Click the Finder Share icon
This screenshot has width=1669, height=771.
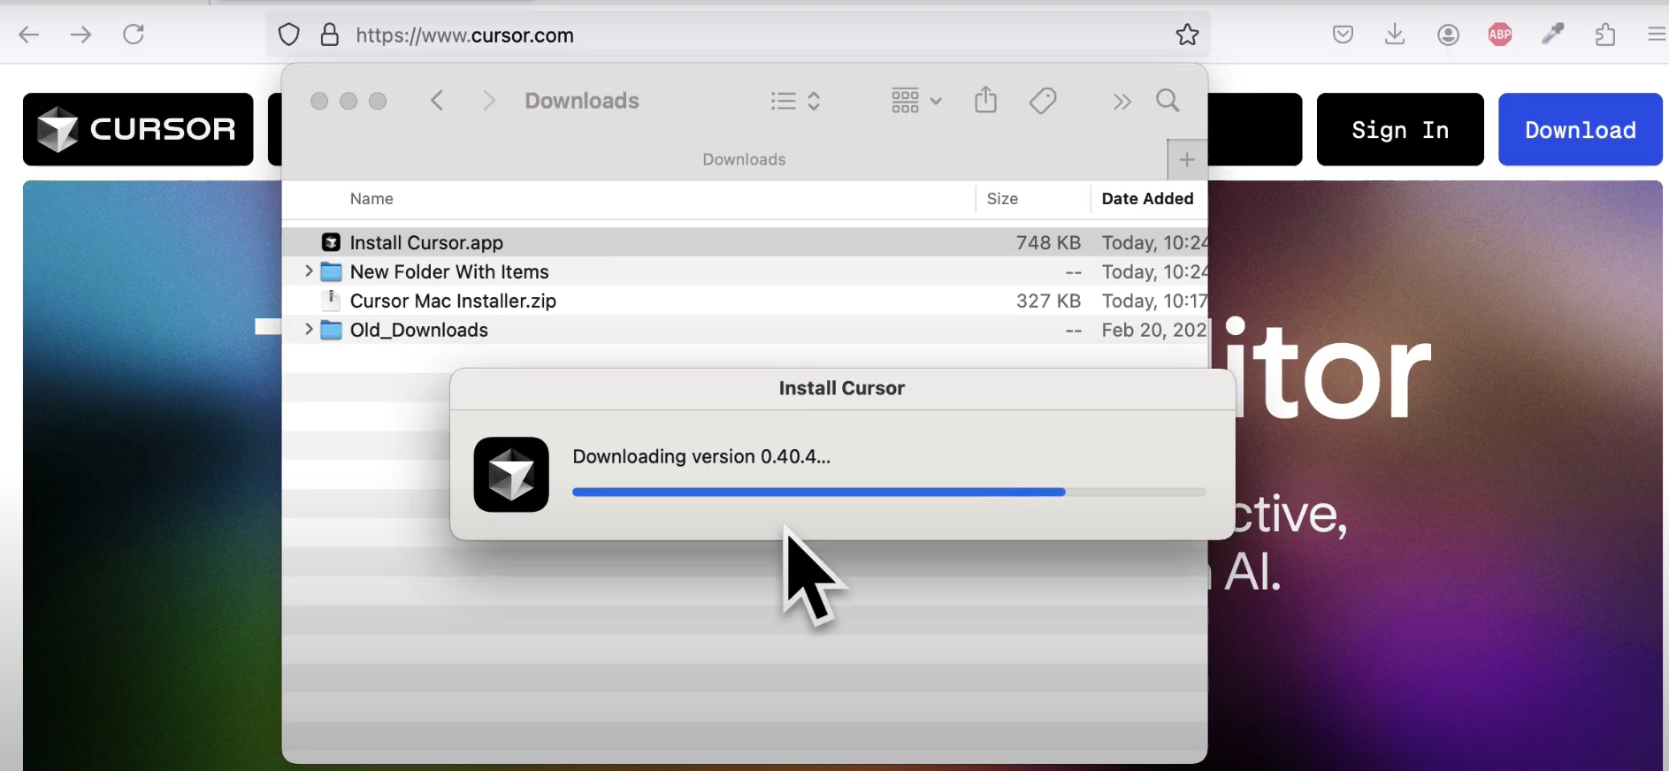(986, 100)
